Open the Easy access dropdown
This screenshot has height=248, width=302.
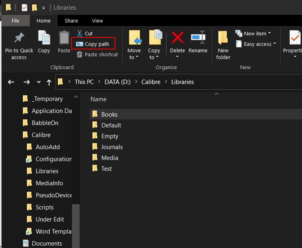(256, 44)
